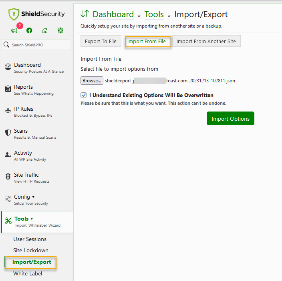This screenshot has width=282, height=281.
Task: Click the Tools wrench icon
Action: click(8, 221)
